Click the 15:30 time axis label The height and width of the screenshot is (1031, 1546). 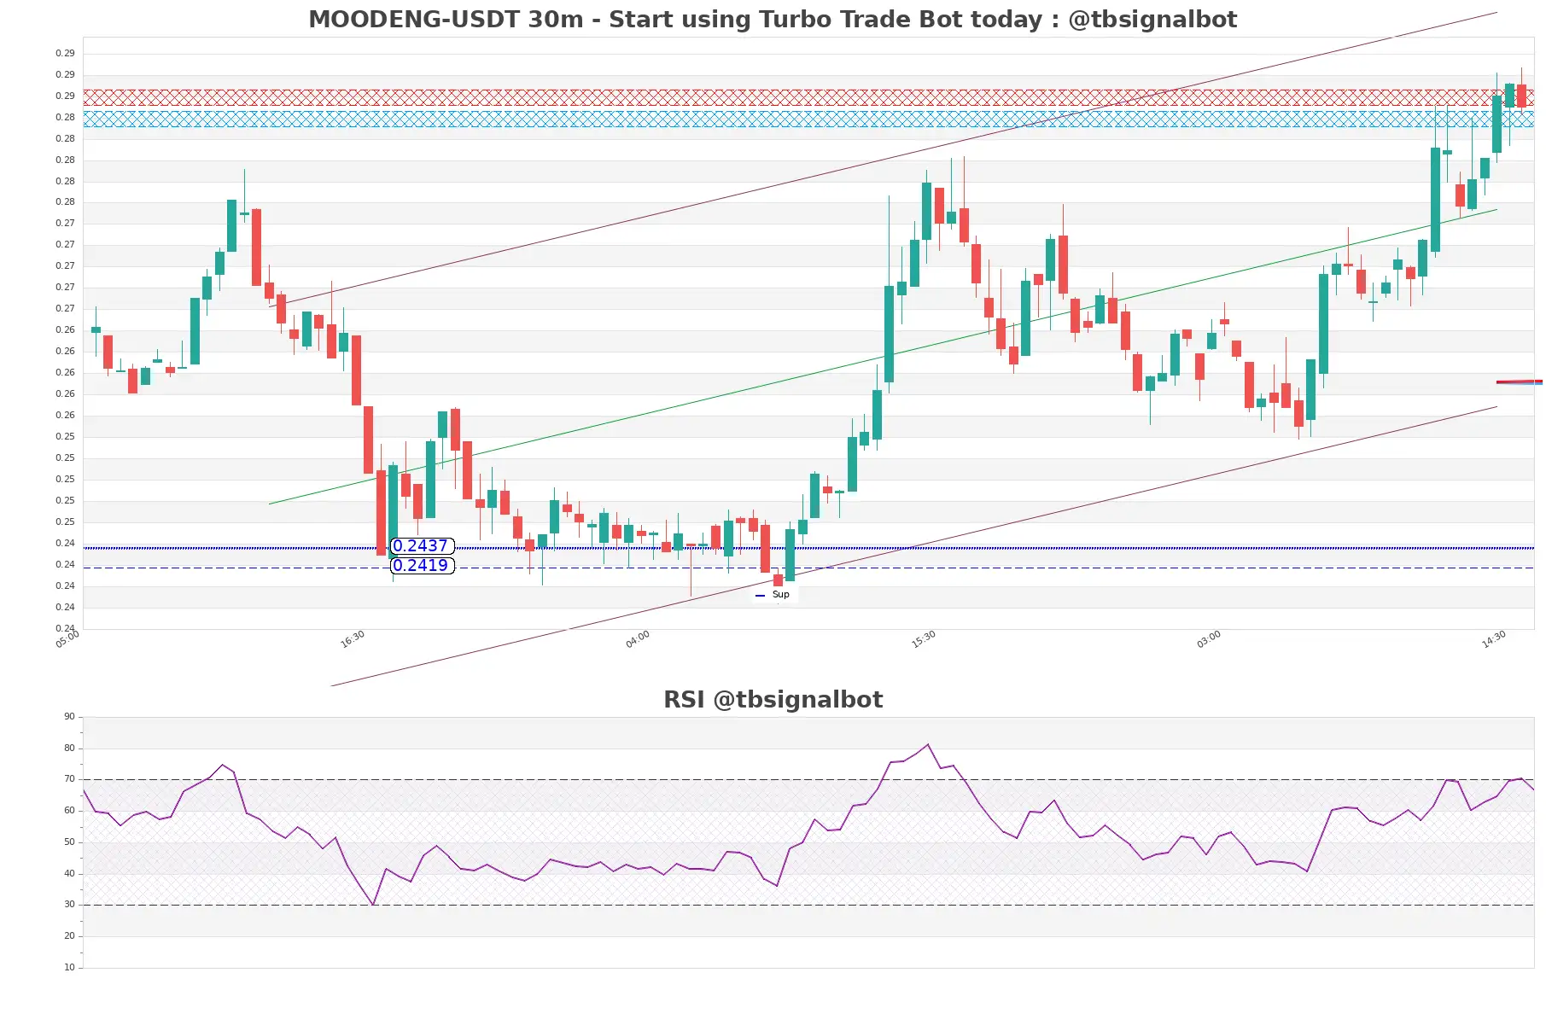pyautogui.click(x=924, y=639)
